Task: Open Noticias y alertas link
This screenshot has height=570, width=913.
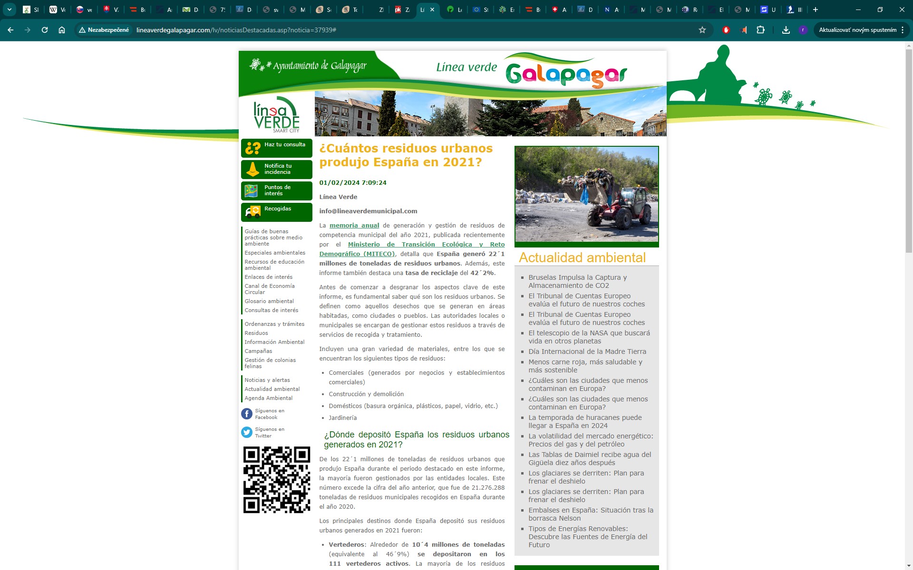Action: coord(267,380)
